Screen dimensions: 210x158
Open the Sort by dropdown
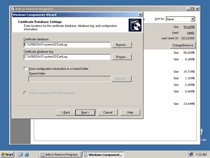click(x=193, y=19)
